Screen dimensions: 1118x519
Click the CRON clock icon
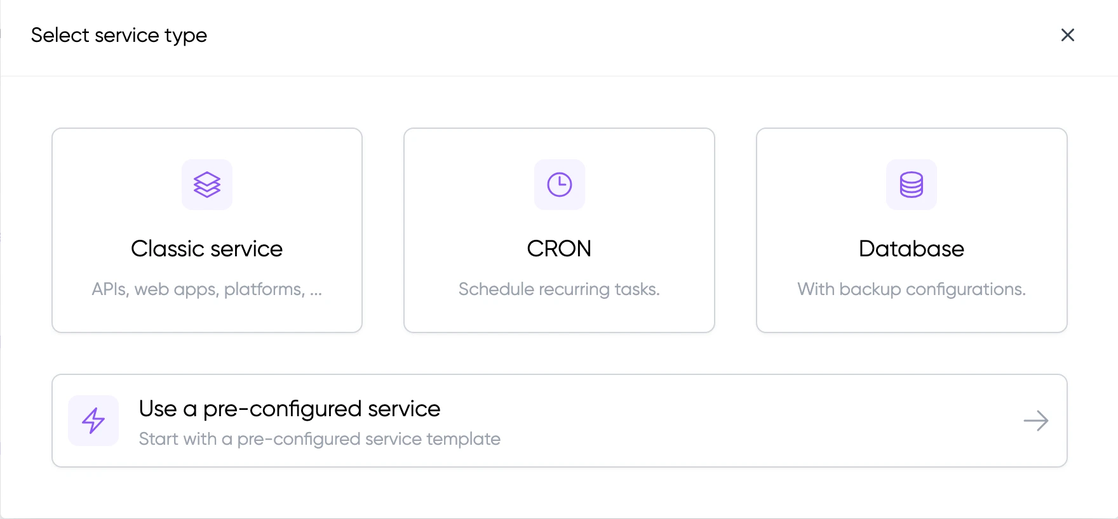pyautogui.click(x=559, y=185)
